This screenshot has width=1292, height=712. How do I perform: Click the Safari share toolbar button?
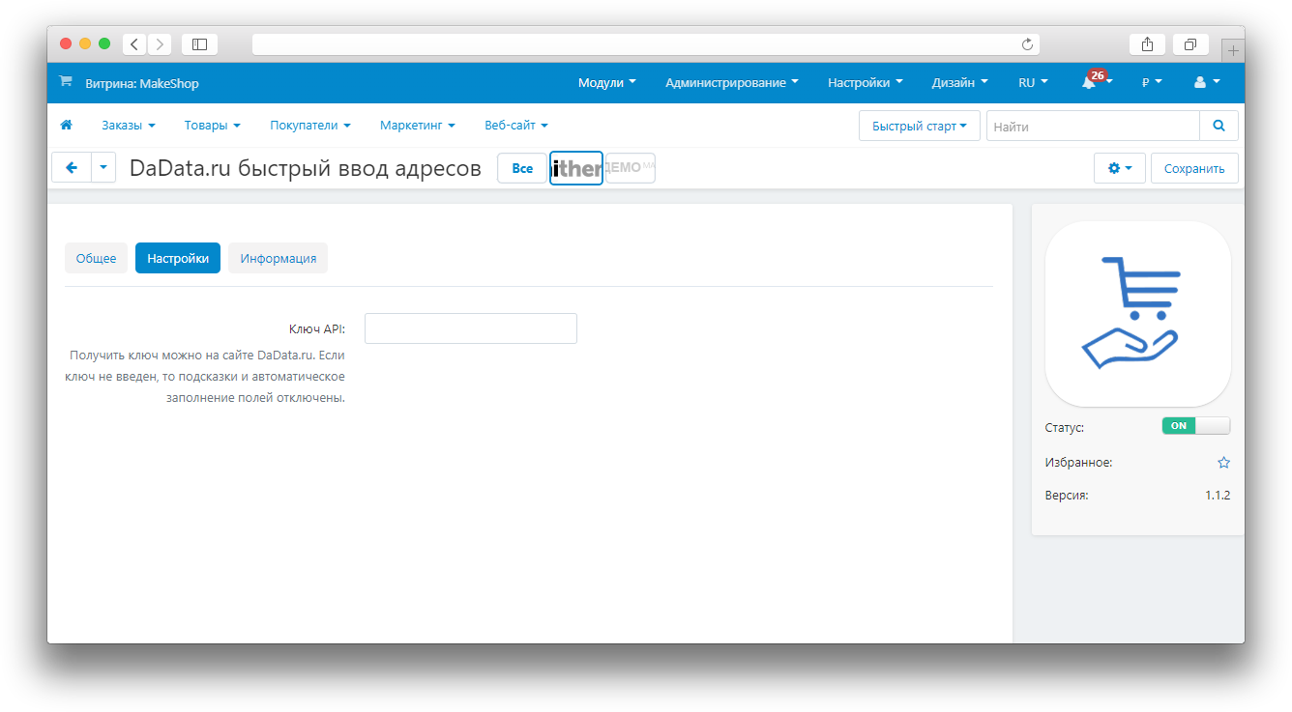pyautogui.click(x=1147, y=43)
